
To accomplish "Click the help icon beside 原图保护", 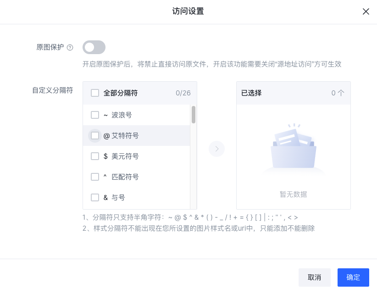I will click(x=70, y=48).
